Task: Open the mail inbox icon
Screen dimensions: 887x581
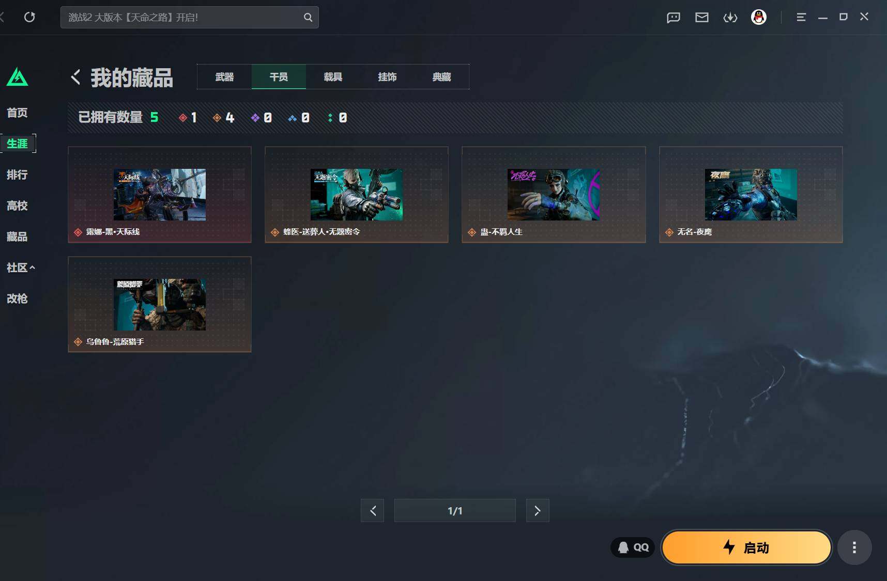Action: click(702, 18)
